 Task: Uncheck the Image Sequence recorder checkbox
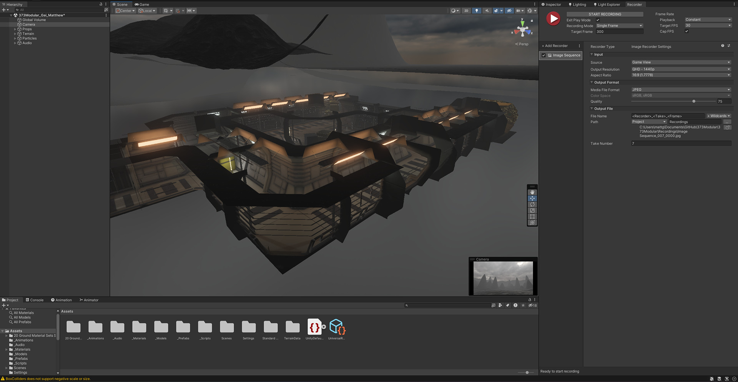click(544, 55)
